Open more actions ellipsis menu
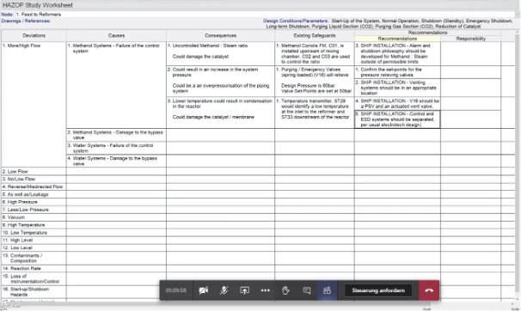This screenshot has width=521, height=311. pyautogui.click(x=265, y=290)
